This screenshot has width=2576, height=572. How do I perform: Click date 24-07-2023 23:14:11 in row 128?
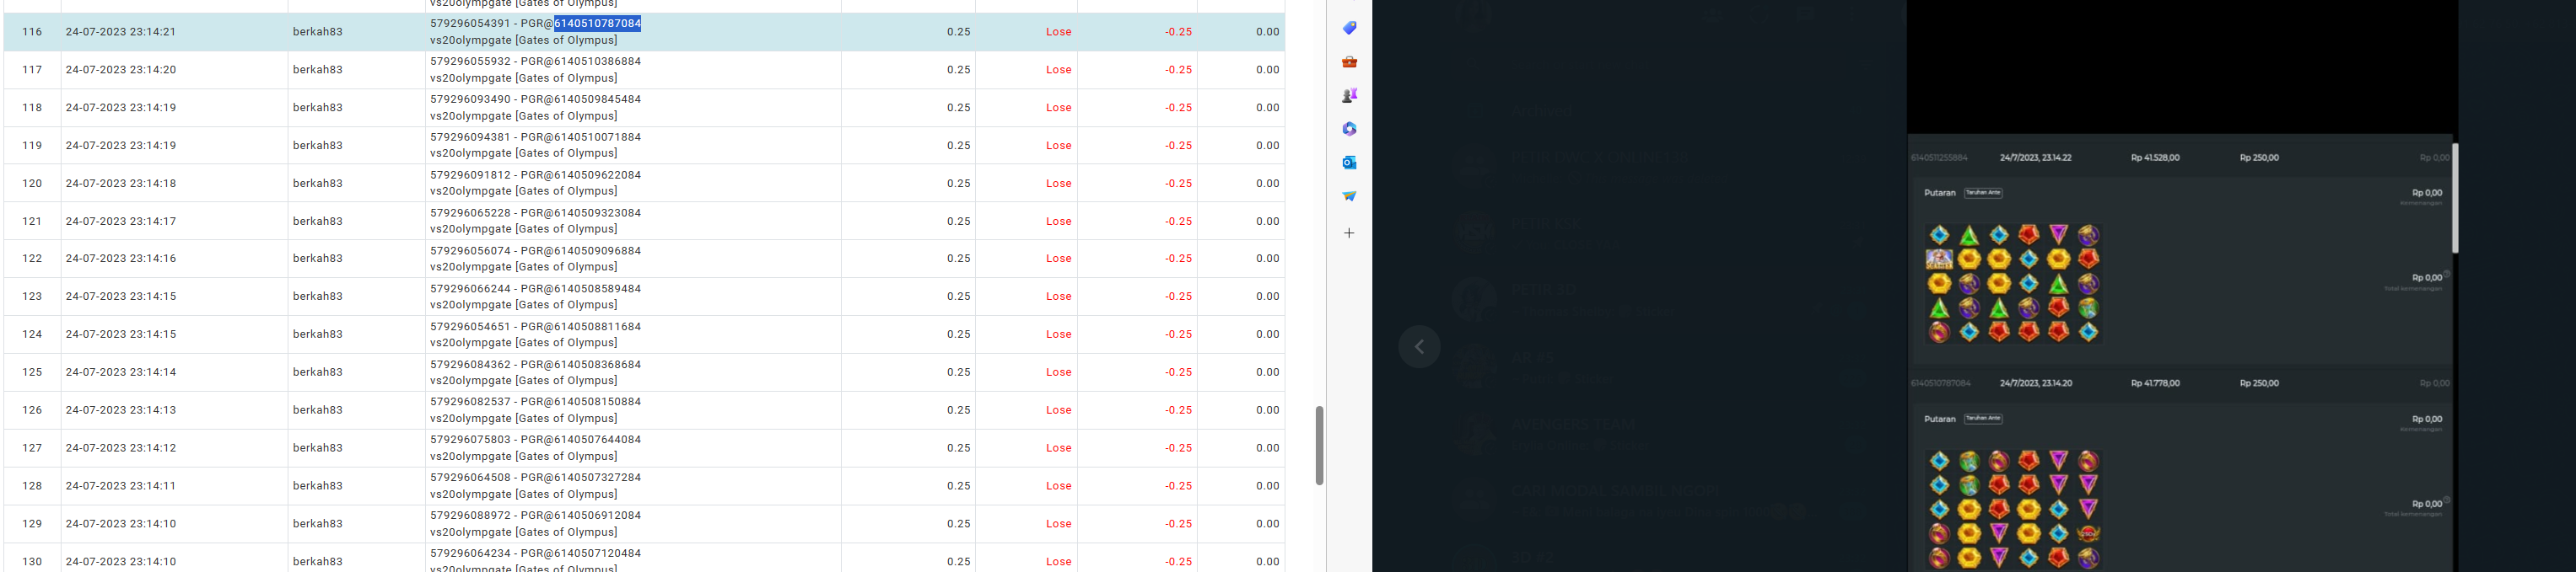pos(121,486)
